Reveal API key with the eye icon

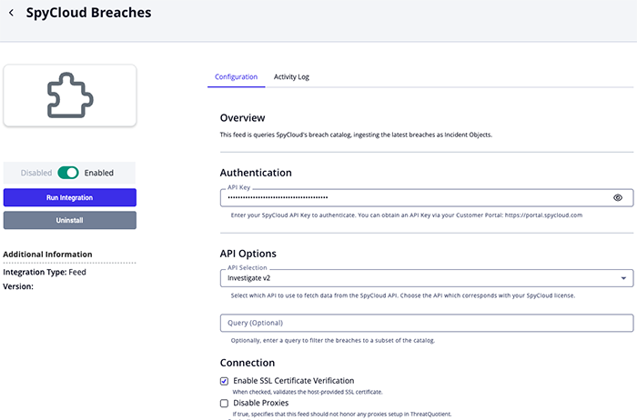coord(618,197)
